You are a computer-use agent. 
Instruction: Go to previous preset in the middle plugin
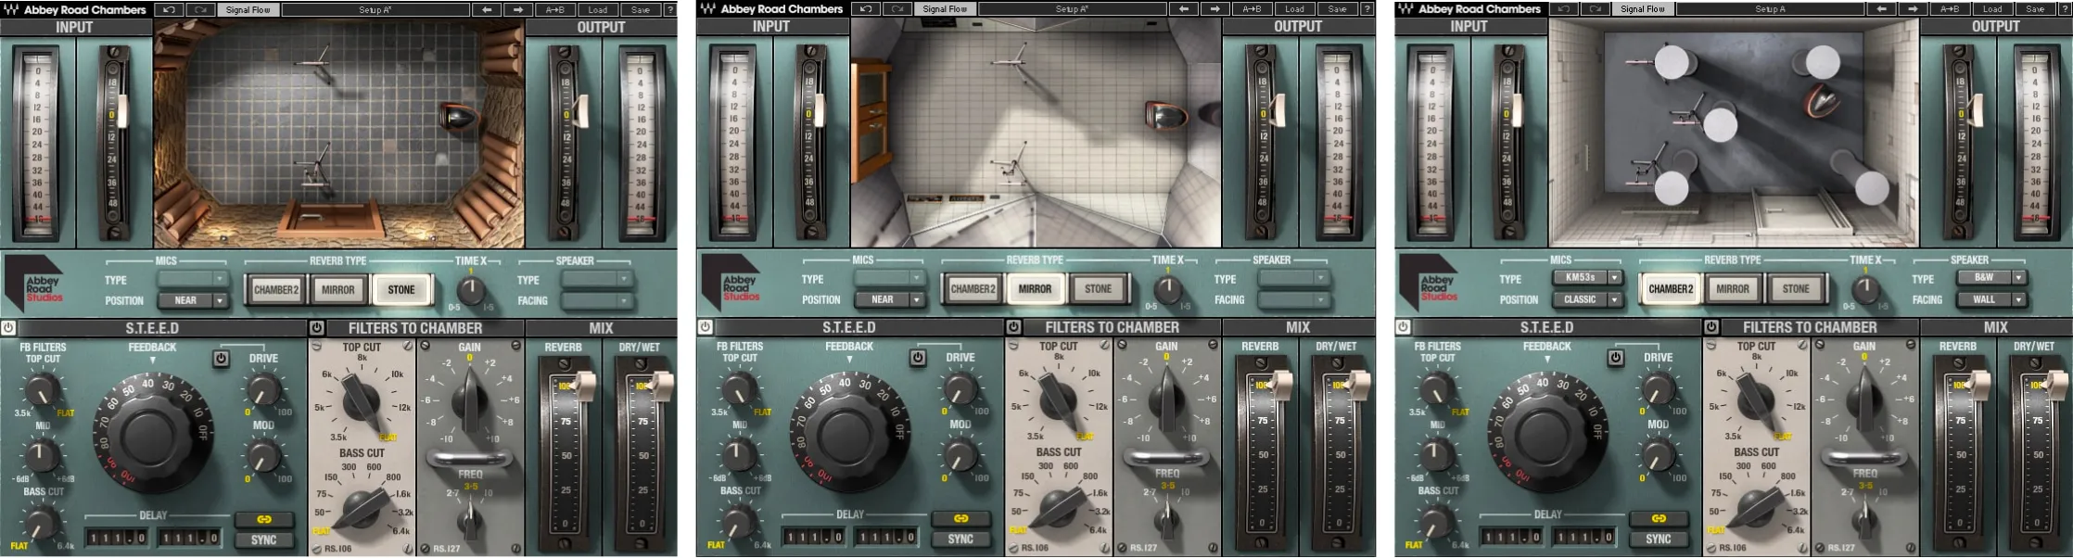click(x=1184, y=9)
